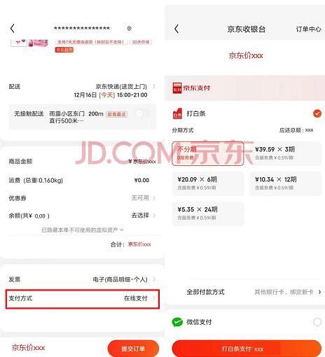Tap the 打白条 wallet icon
Image resolution: width=325 pixels, height=357 pixels.
177,113
